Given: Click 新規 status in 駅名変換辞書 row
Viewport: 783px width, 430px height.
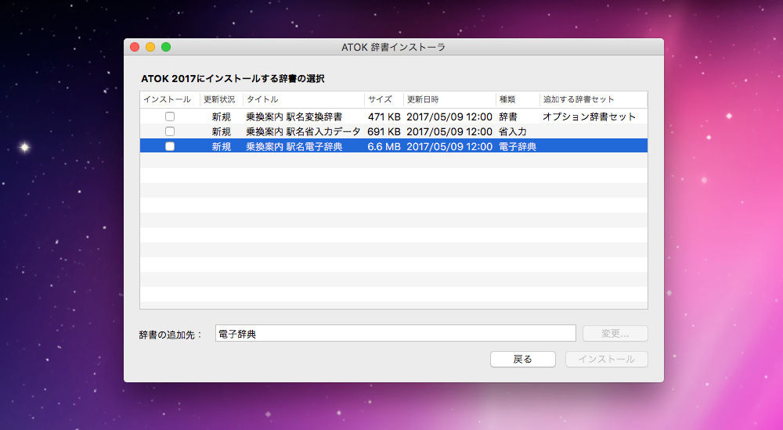Looking at the screenshot, I should tap(222, 116).
